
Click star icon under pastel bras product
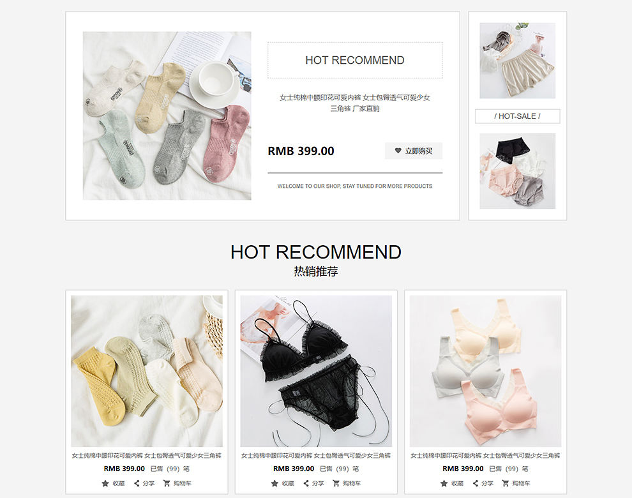444,483
